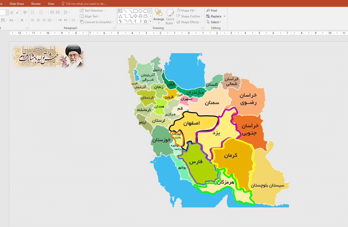
Task: Expand the shapes gallery More arrow
Action: click(150, 21)
